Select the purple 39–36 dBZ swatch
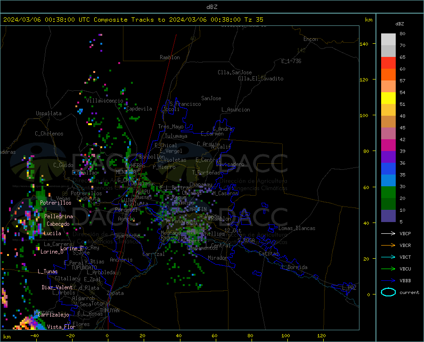The image size is (424, 342). [388, 157]
